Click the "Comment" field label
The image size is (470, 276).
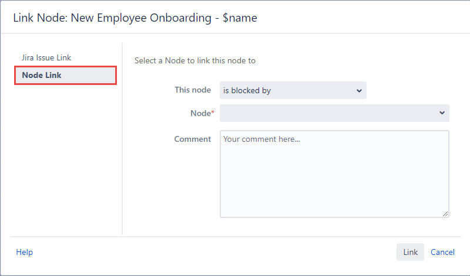[193, 139]
